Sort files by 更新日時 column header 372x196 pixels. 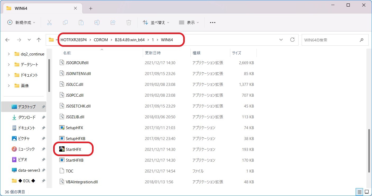click(153, 53)
